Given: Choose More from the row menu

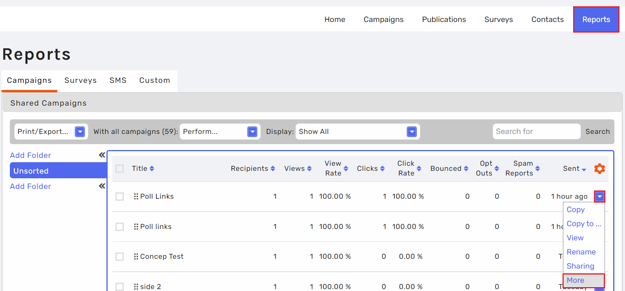Looking at the screenshot, I should [583, 280].
